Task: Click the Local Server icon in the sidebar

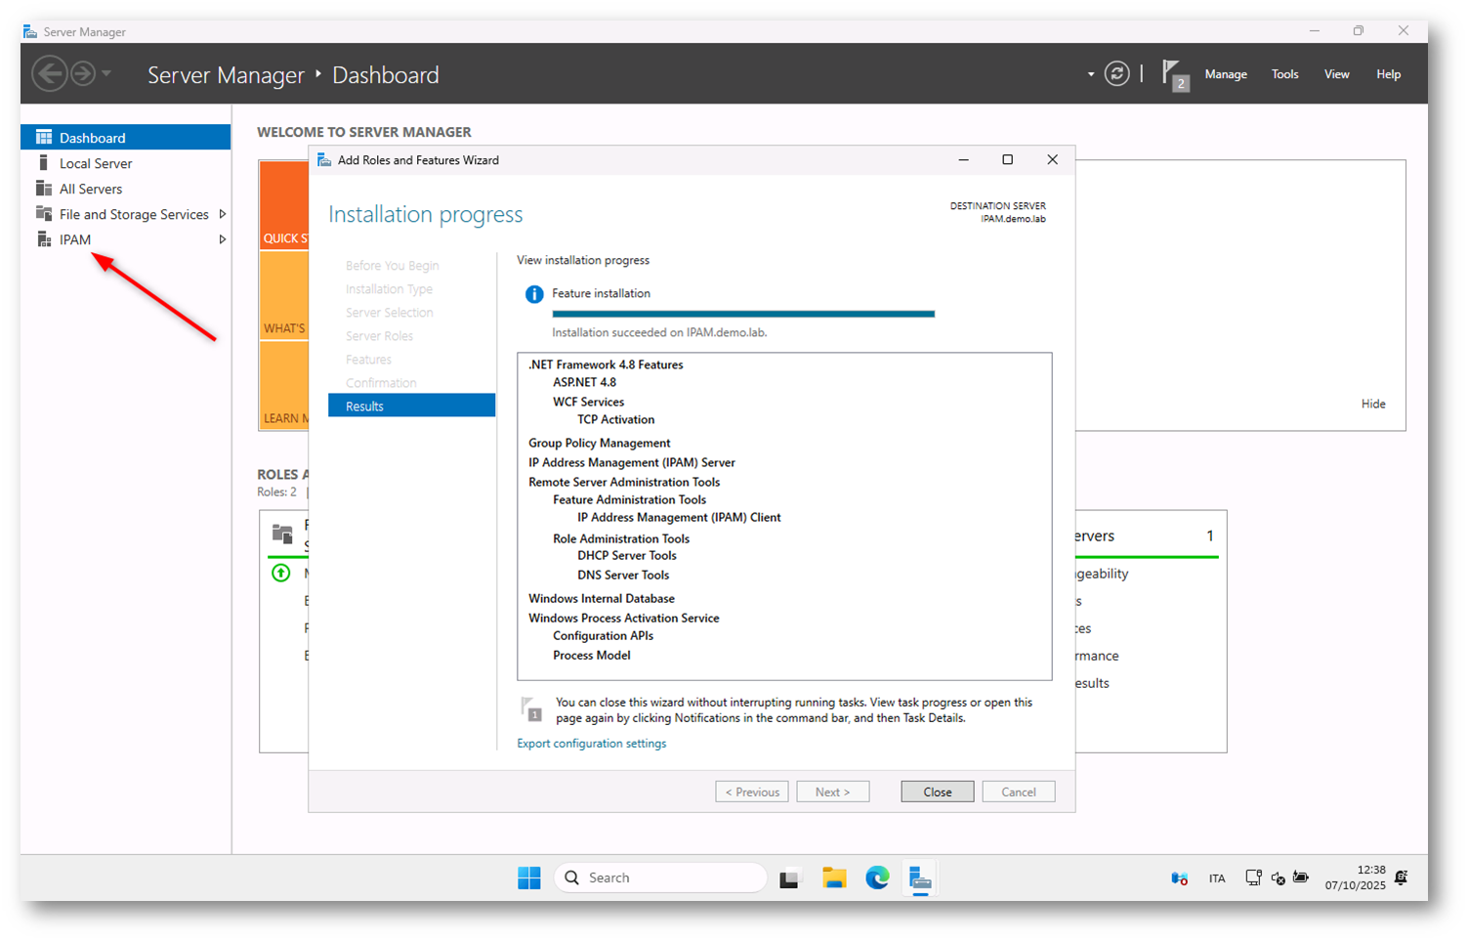Action: (44, 163)
